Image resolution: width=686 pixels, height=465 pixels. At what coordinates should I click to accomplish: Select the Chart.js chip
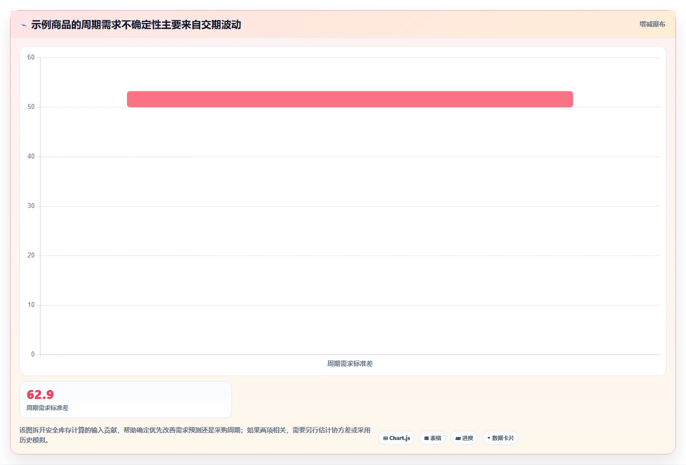396,438
